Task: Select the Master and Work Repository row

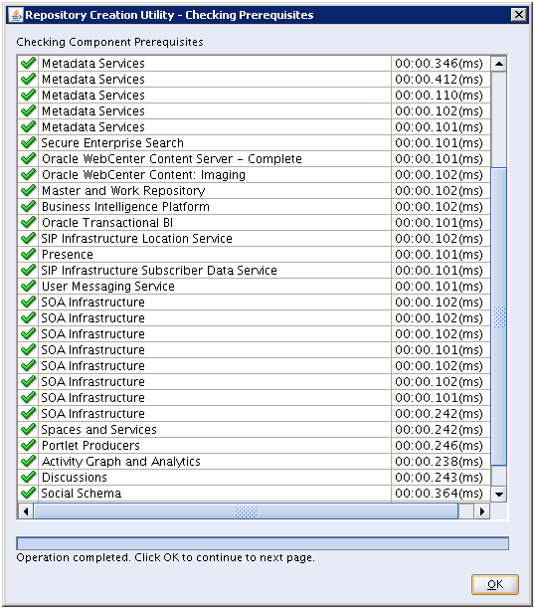Action: [x=255, y=191]
